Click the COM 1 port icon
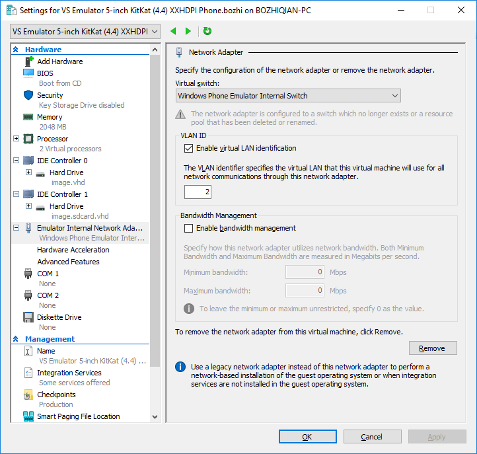 [x=28, y=274]
